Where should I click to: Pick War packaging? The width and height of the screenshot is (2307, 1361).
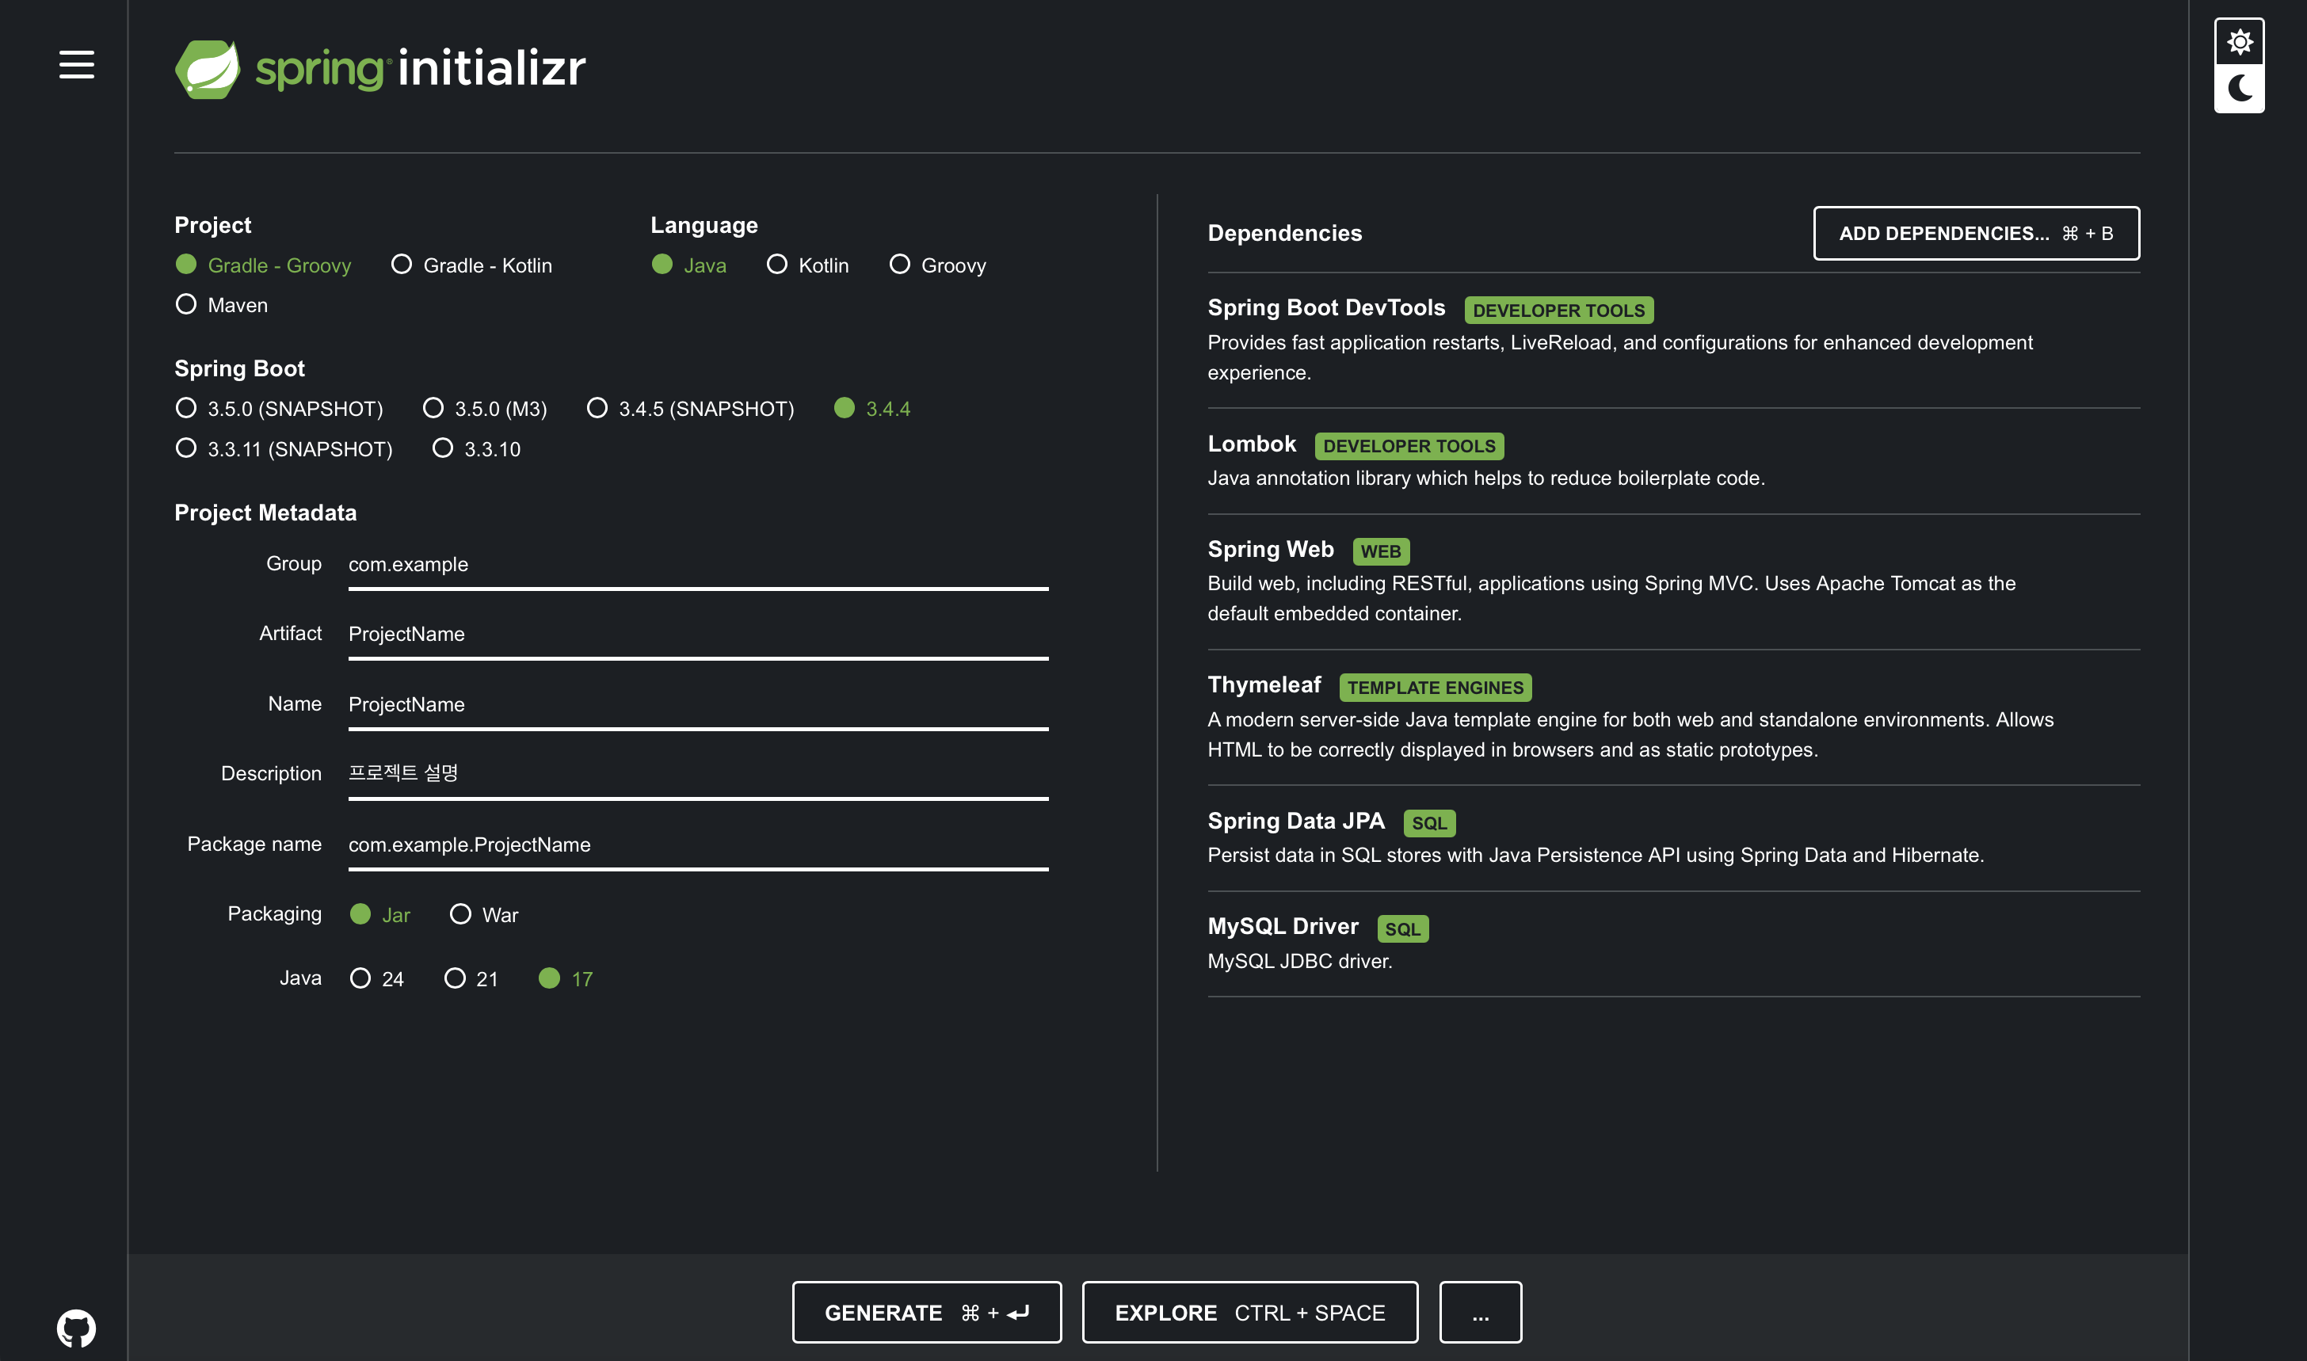tap(483, 914)
